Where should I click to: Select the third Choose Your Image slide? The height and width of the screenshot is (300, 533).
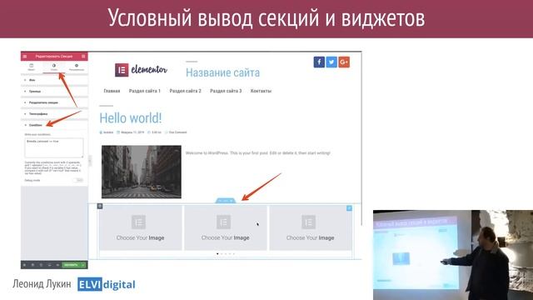[311, 227]
